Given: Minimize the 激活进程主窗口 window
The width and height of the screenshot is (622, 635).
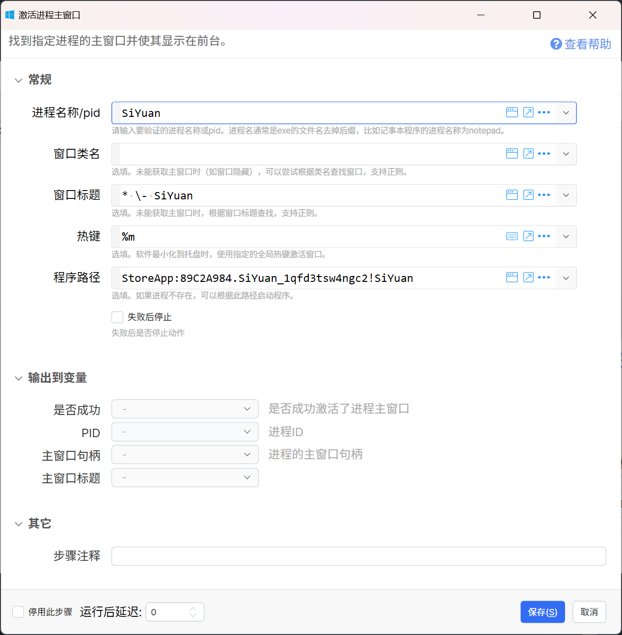Looking at the screenshot, I should pyautogui.click(x=481, y=15).
